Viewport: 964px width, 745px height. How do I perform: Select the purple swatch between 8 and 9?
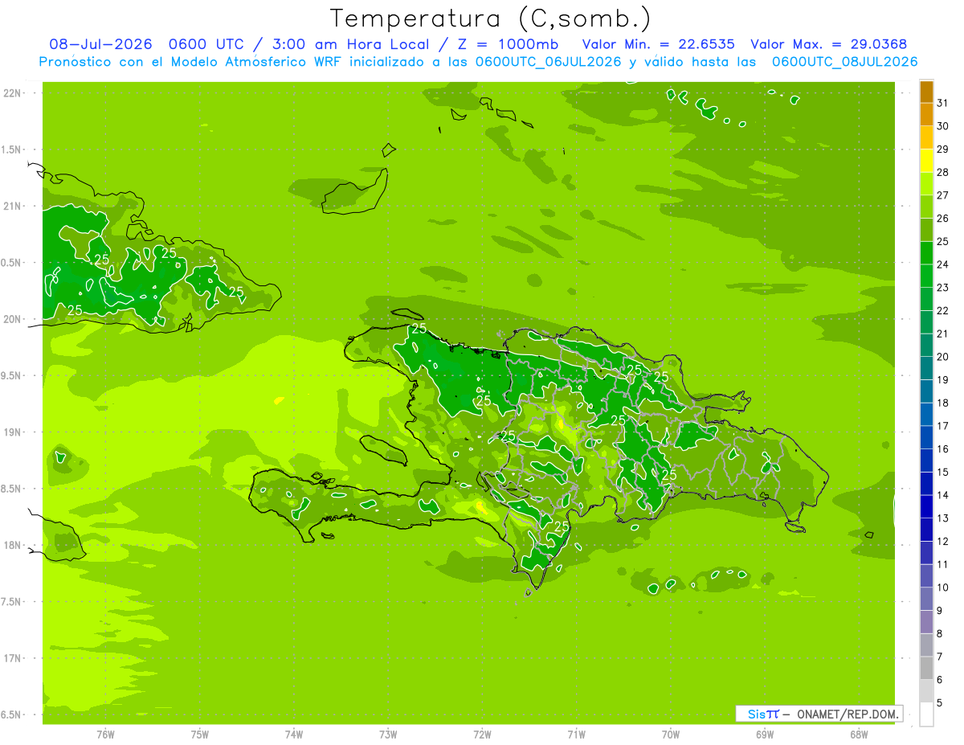(926, 622)
